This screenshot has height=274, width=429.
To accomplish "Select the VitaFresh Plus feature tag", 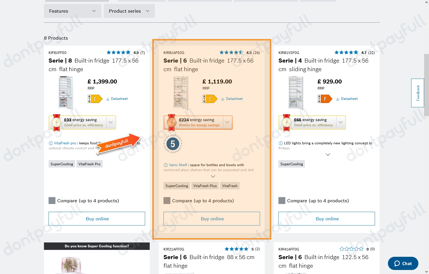I will pyautogui.click(x=205, y=186).
